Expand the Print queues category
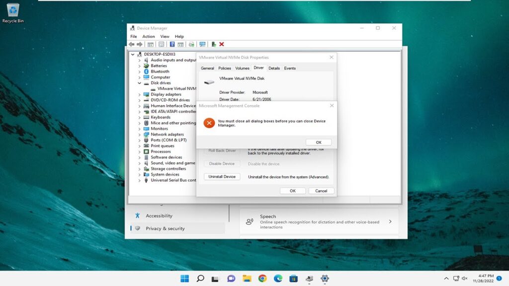Image resolution: width=509 pixels, height=286 pixels. [139, 146]
